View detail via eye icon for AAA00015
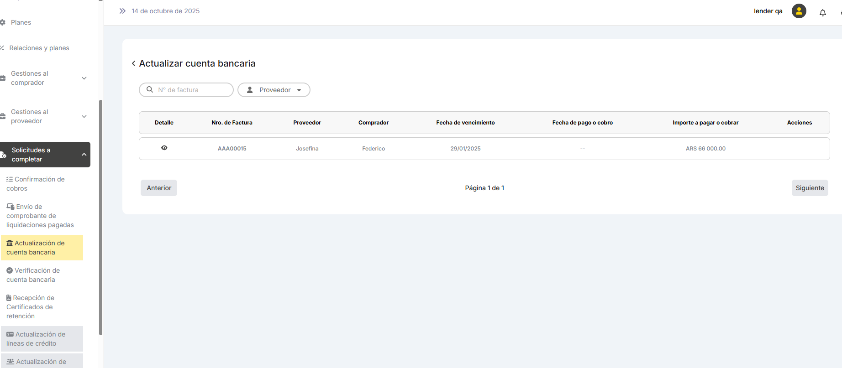This screenshot has width=842, height=368. click(164, 148)
